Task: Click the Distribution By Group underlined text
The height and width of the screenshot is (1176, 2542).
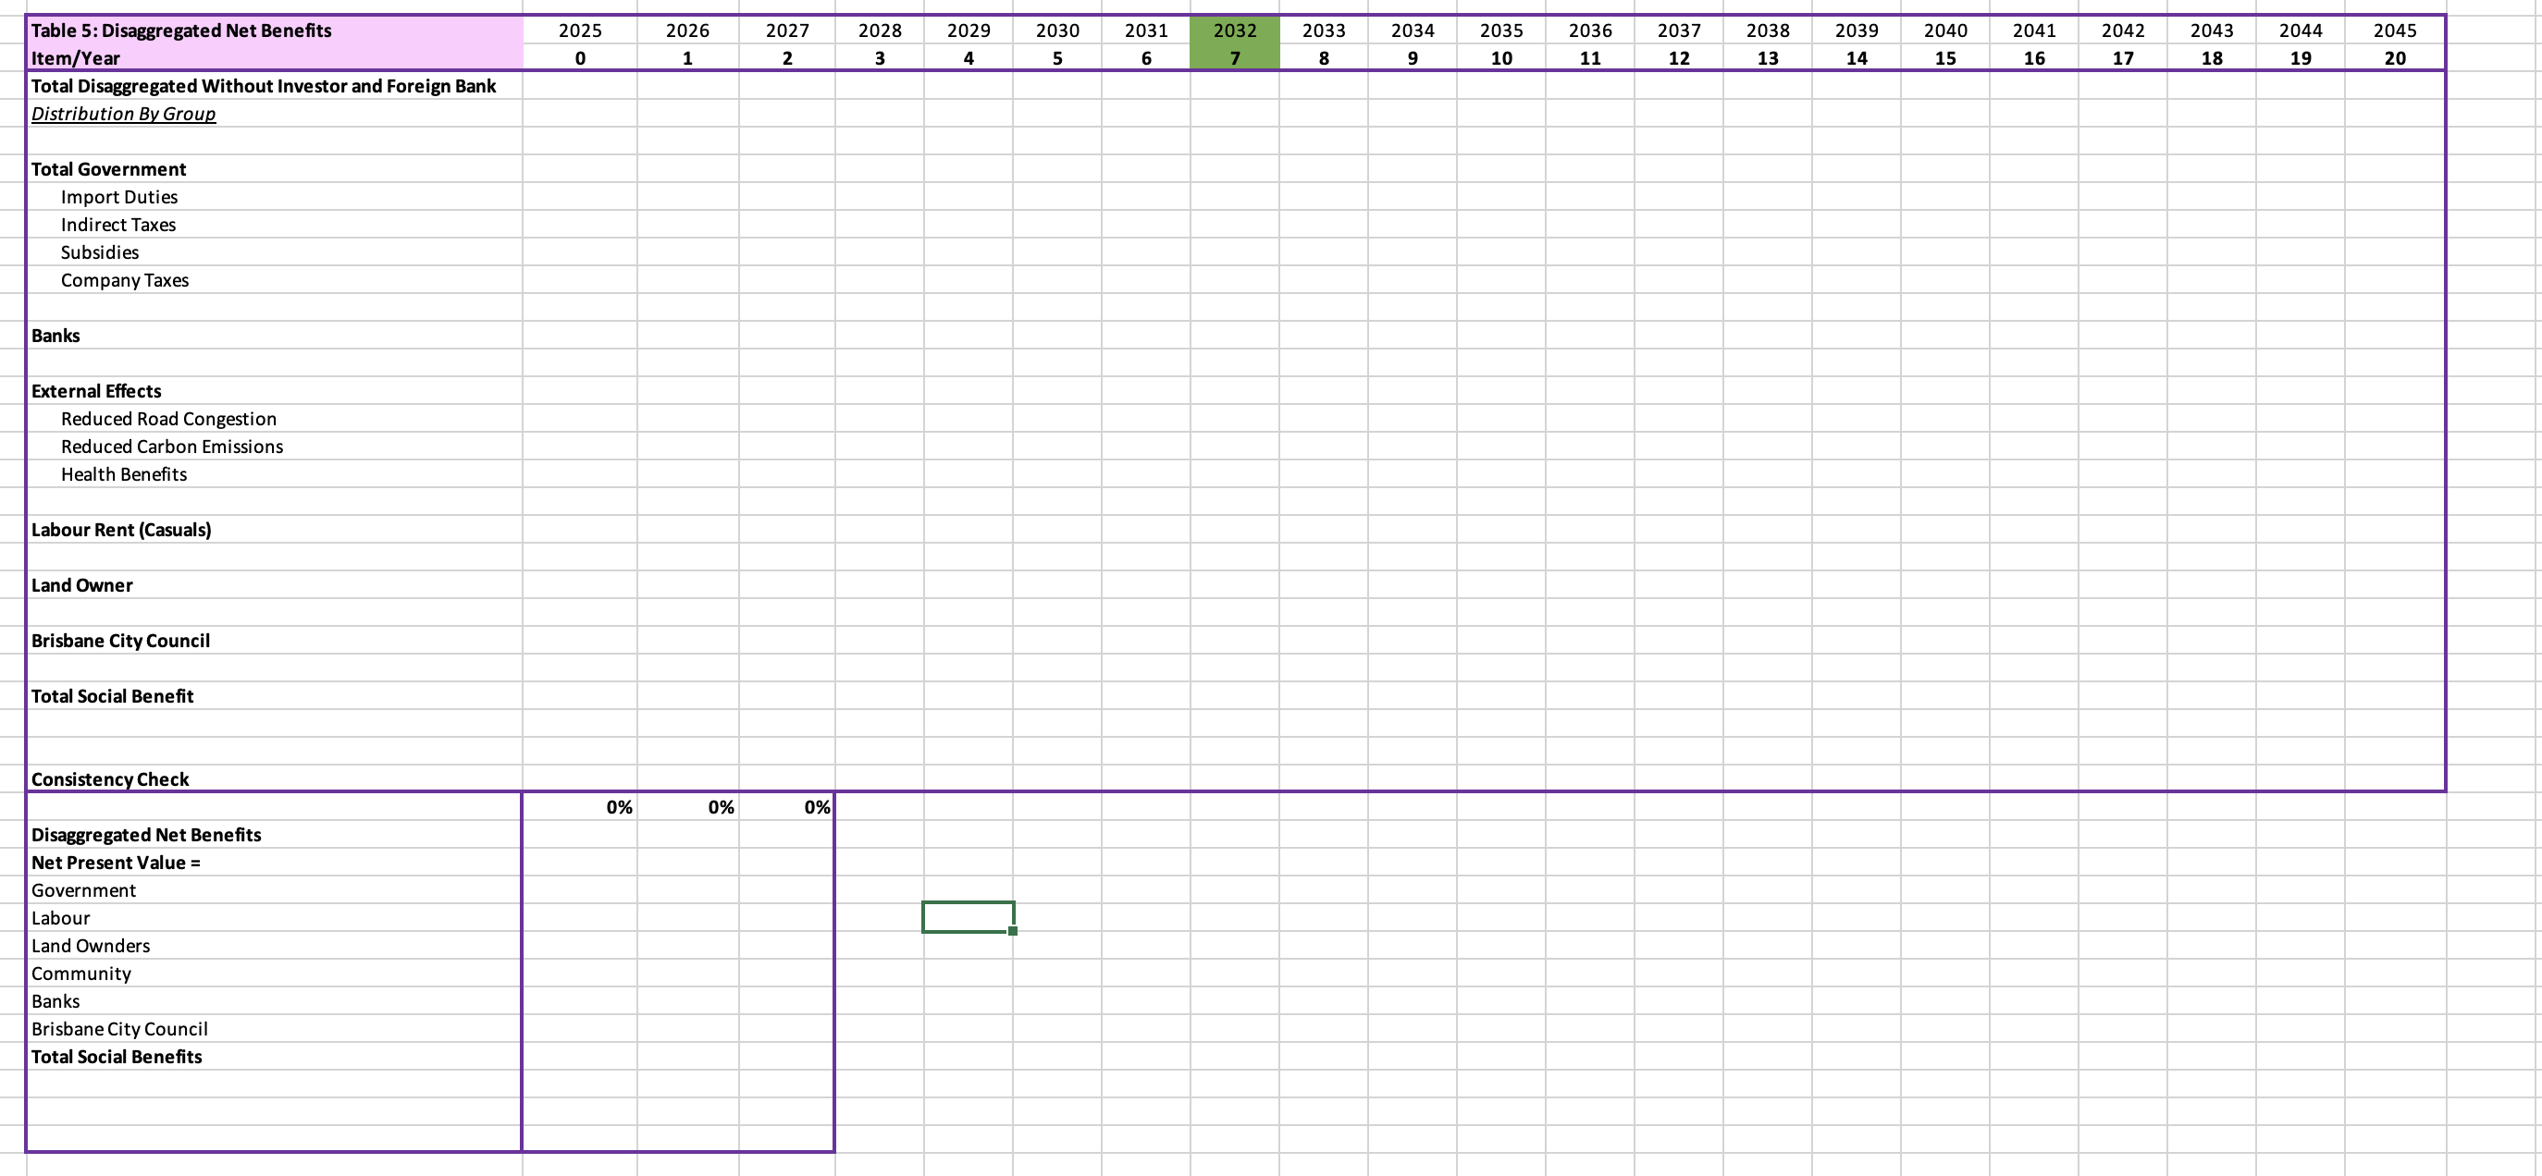Action: 123,114
